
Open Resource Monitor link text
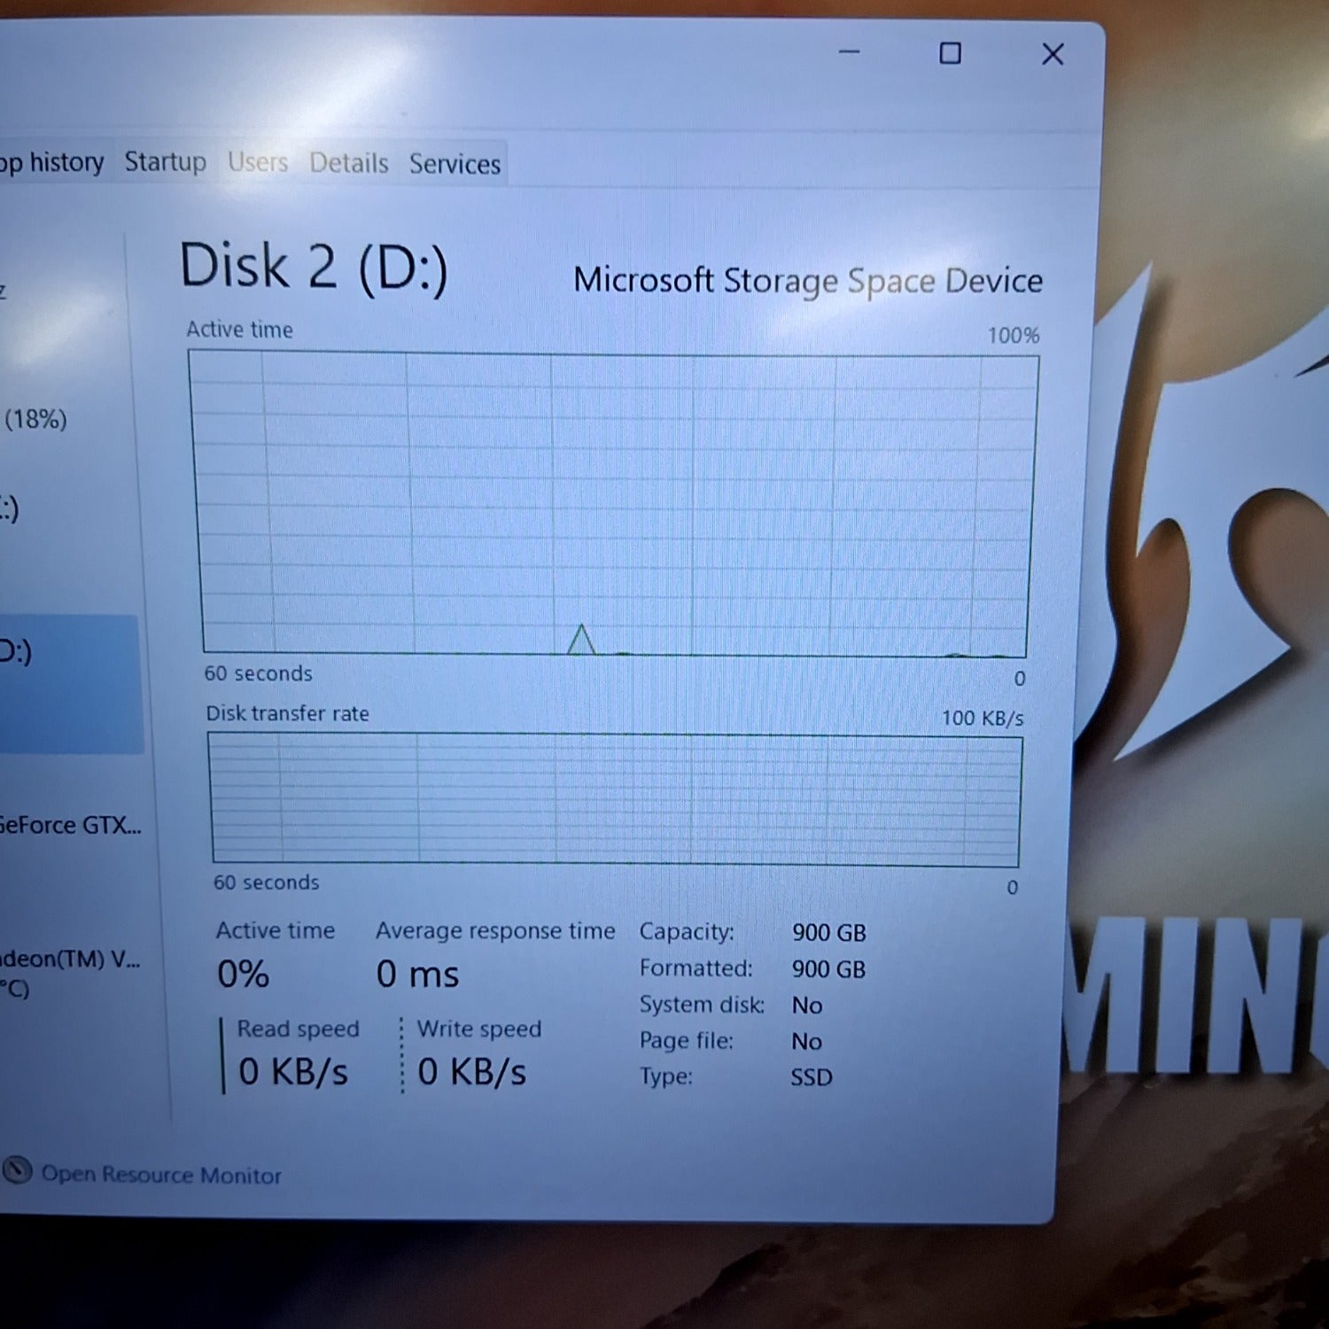pos(161,1175)
